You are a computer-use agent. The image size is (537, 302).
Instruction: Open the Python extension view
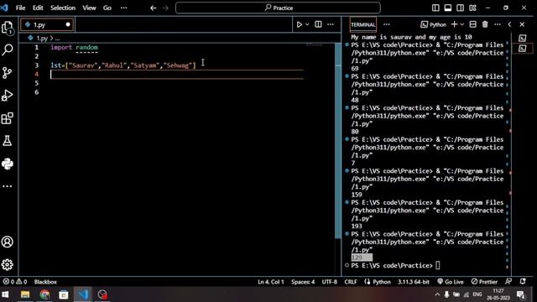8,164
